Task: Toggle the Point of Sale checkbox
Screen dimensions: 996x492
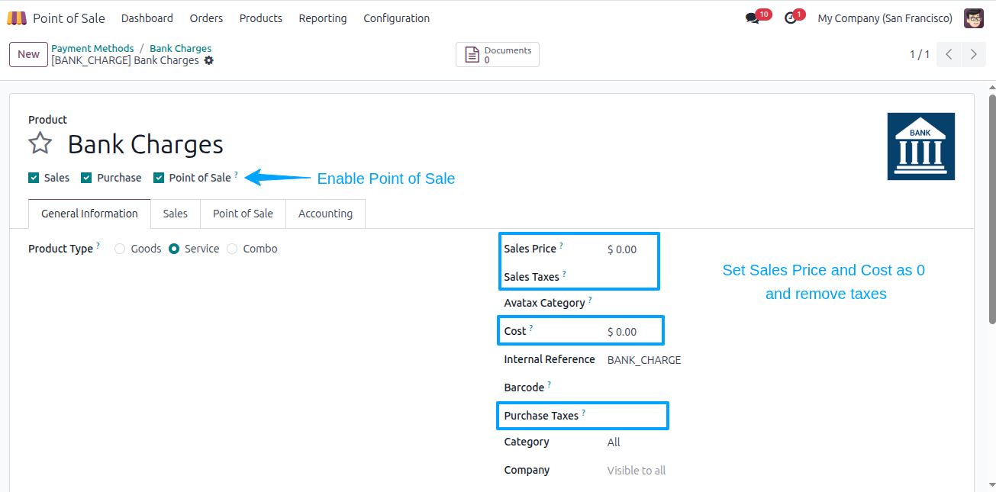Action: [x=159, y=178]
